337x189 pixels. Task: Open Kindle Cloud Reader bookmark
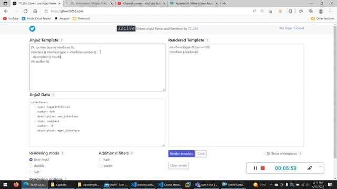click(x=36, y=19)
